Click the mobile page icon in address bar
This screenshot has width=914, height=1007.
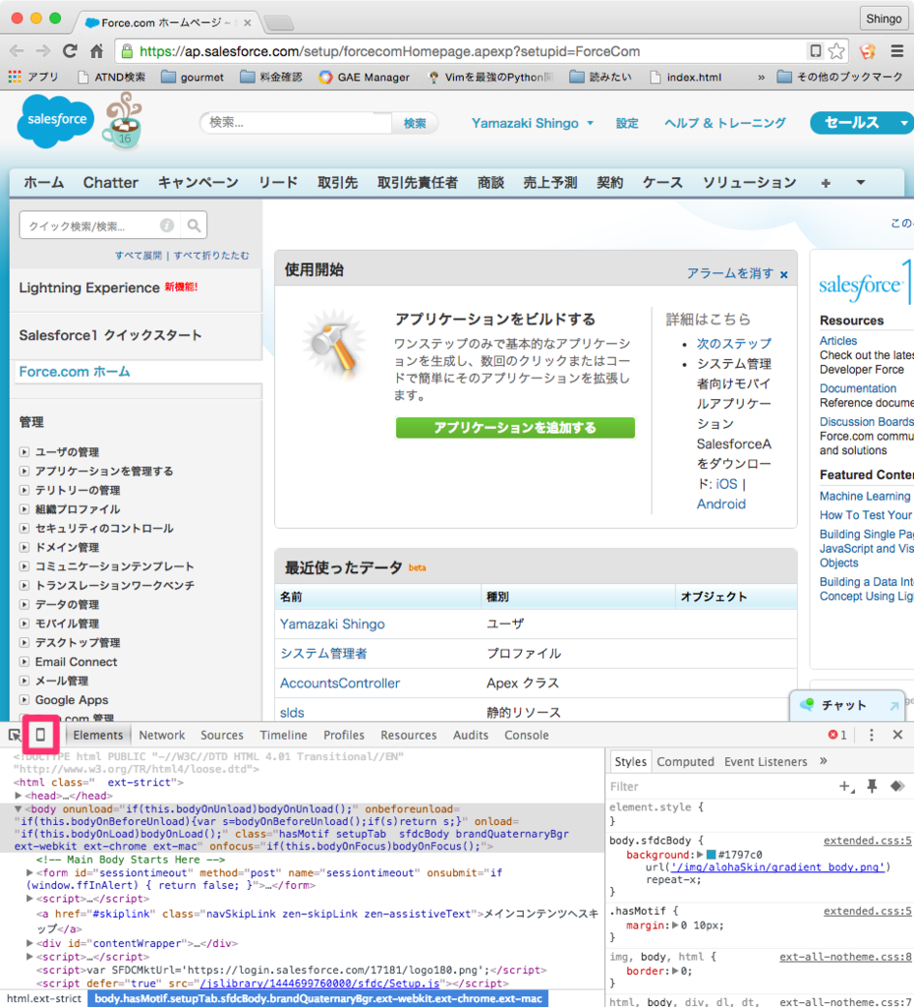click(815, 51)
